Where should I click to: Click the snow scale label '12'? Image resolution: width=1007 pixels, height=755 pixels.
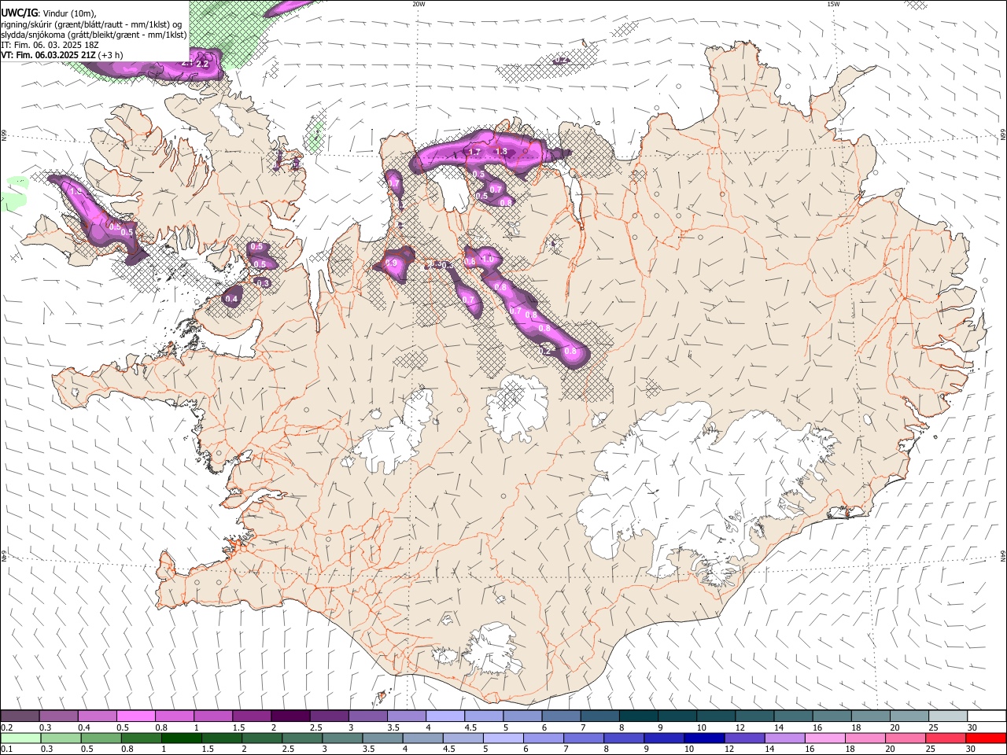coord(739,727)
